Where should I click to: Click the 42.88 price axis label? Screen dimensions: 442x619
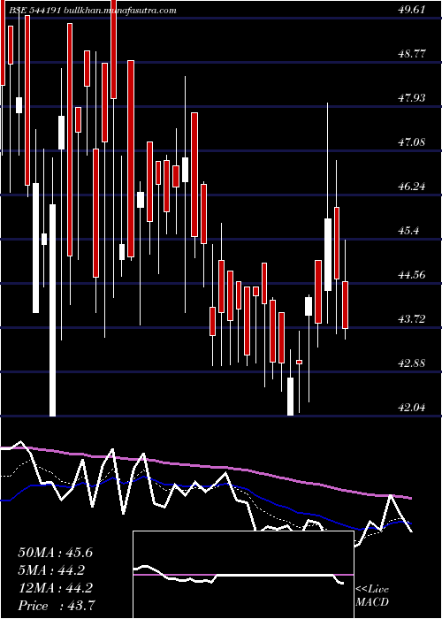tap(412, 363)
